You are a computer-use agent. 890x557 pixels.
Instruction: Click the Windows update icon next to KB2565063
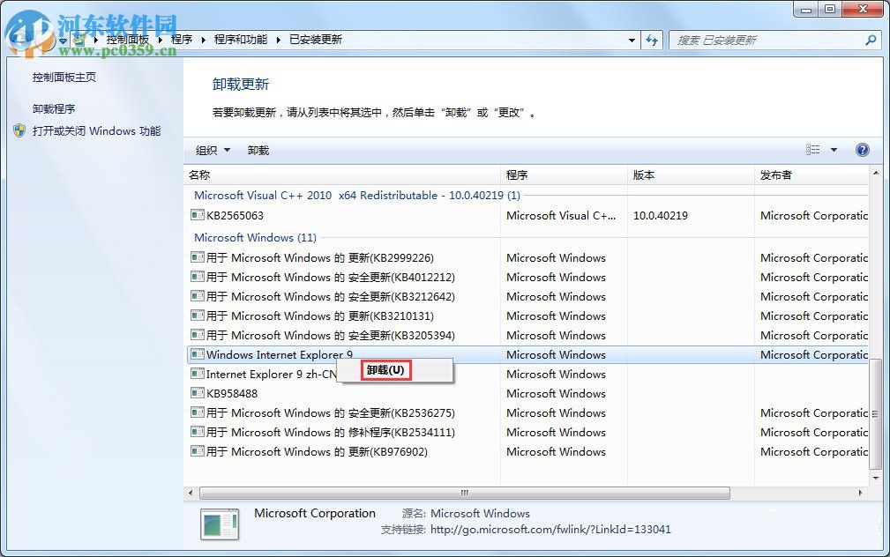[198, 215]
